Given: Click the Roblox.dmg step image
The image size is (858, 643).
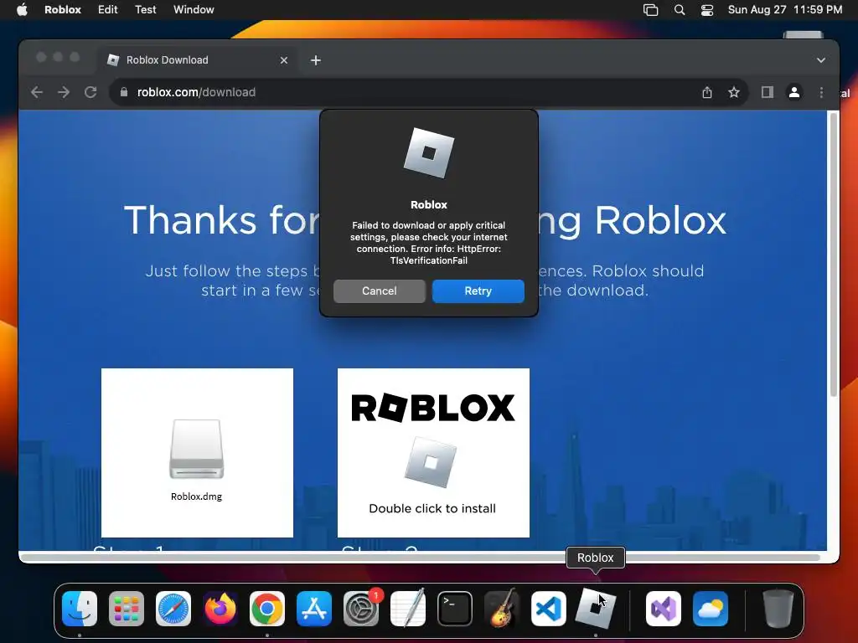Looking at the screenshot, I should 197,453.
